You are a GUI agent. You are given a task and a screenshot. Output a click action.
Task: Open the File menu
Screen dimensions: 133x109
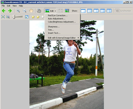[x=3, y=6]
